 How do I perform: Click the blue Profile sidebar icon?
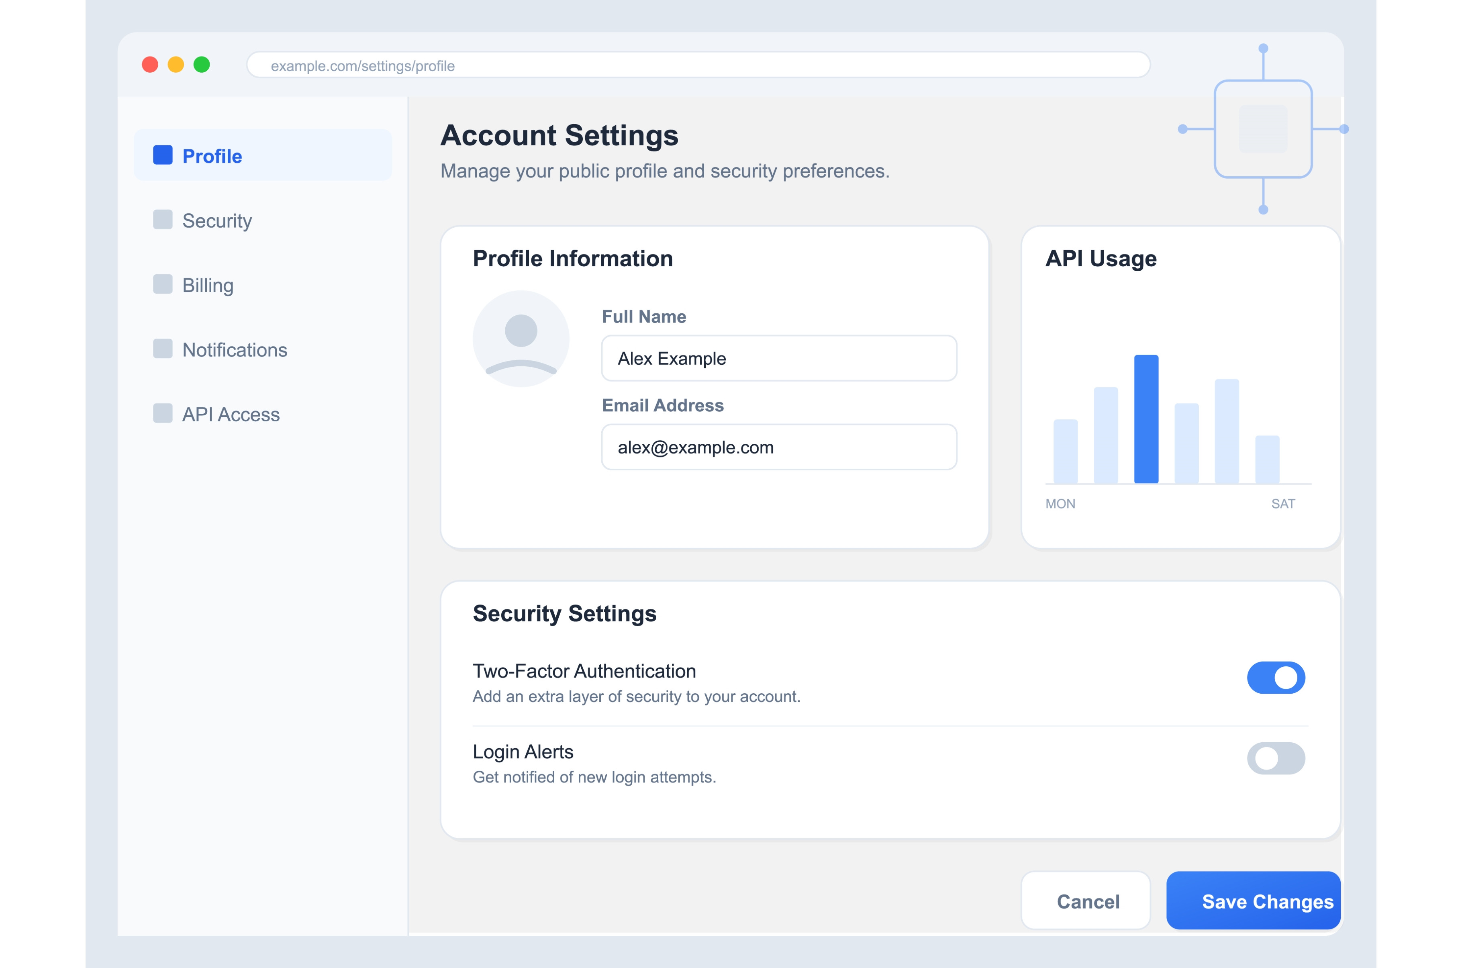point(162,155)
